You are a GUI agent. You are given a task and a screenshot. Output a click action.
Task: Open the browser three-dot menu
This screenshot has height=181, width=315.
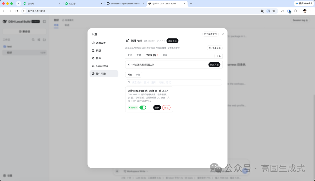[311, 11]
